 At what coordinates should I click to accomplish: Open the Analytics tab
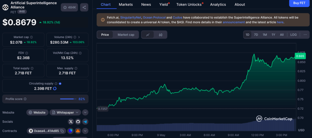(x=218, y=4)
